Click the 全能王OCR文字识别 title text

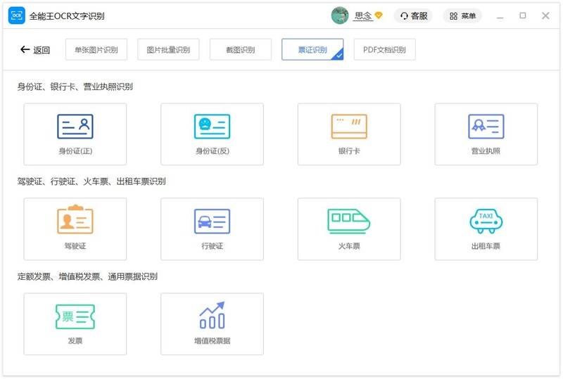point(67,16)
